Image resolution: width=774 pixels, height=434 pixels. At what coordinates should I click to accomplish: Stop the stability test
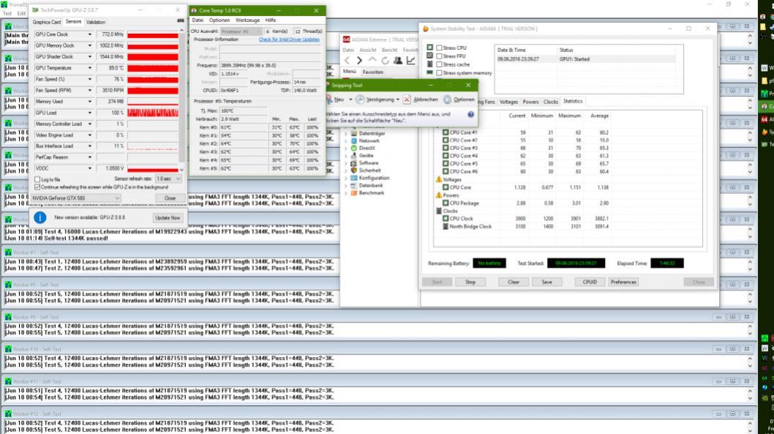(470, 282)
